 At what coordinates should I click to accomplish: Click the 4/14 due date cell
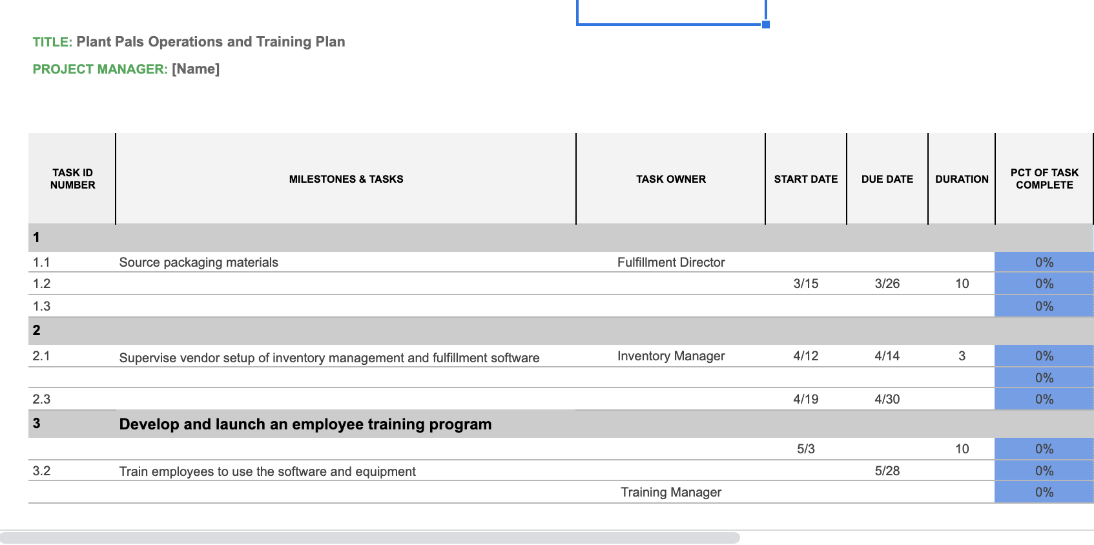(x=887, y=356)
